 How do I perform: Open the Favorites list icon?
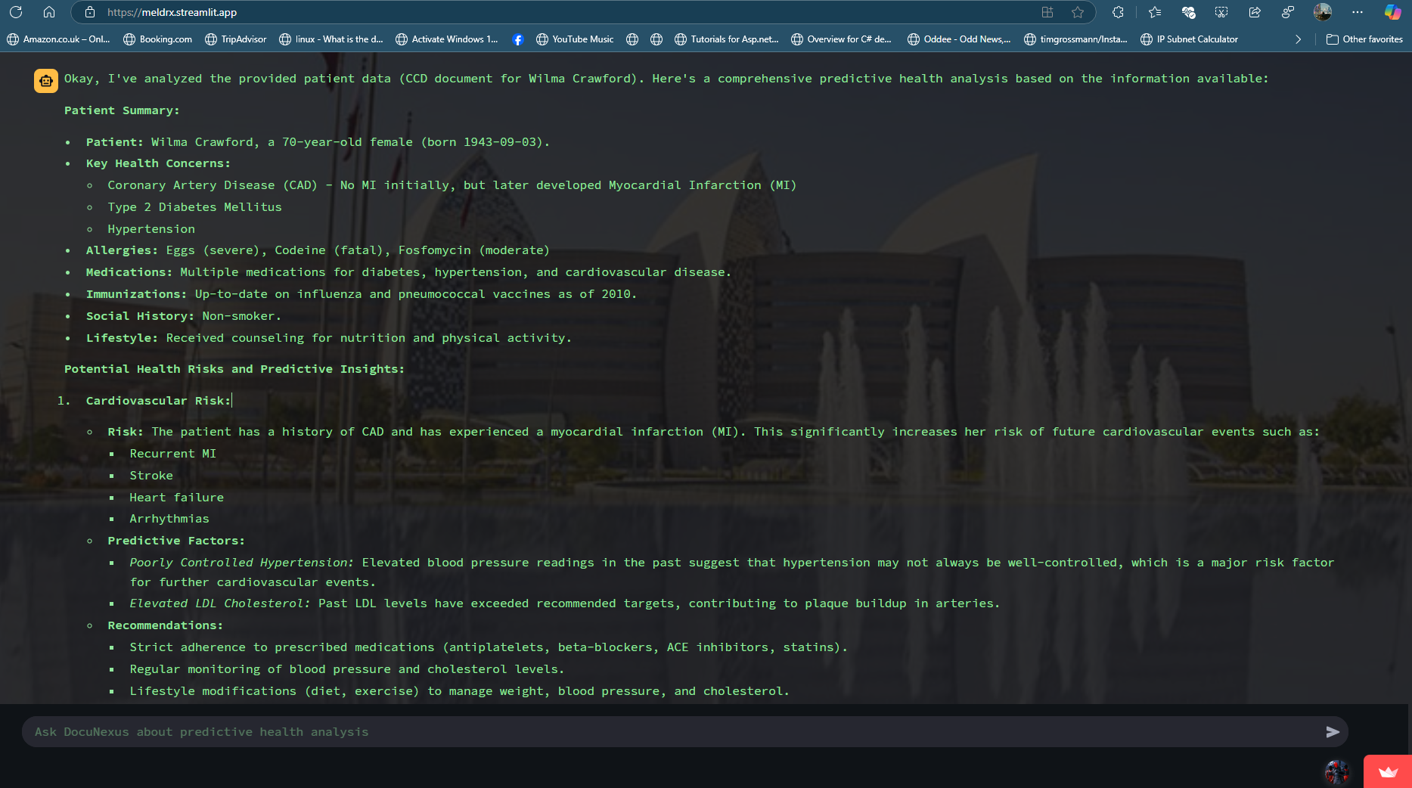click(1155, 12)
